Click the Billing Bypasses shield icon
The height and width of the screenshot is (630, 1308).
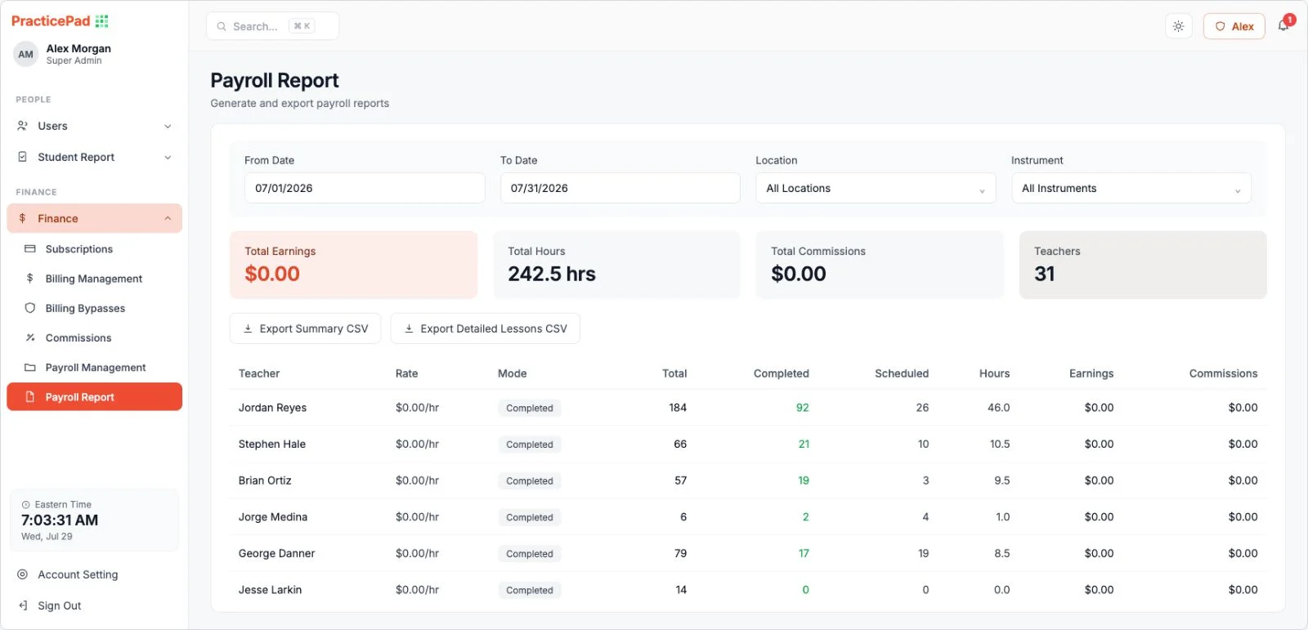click(x=30, y=308)
